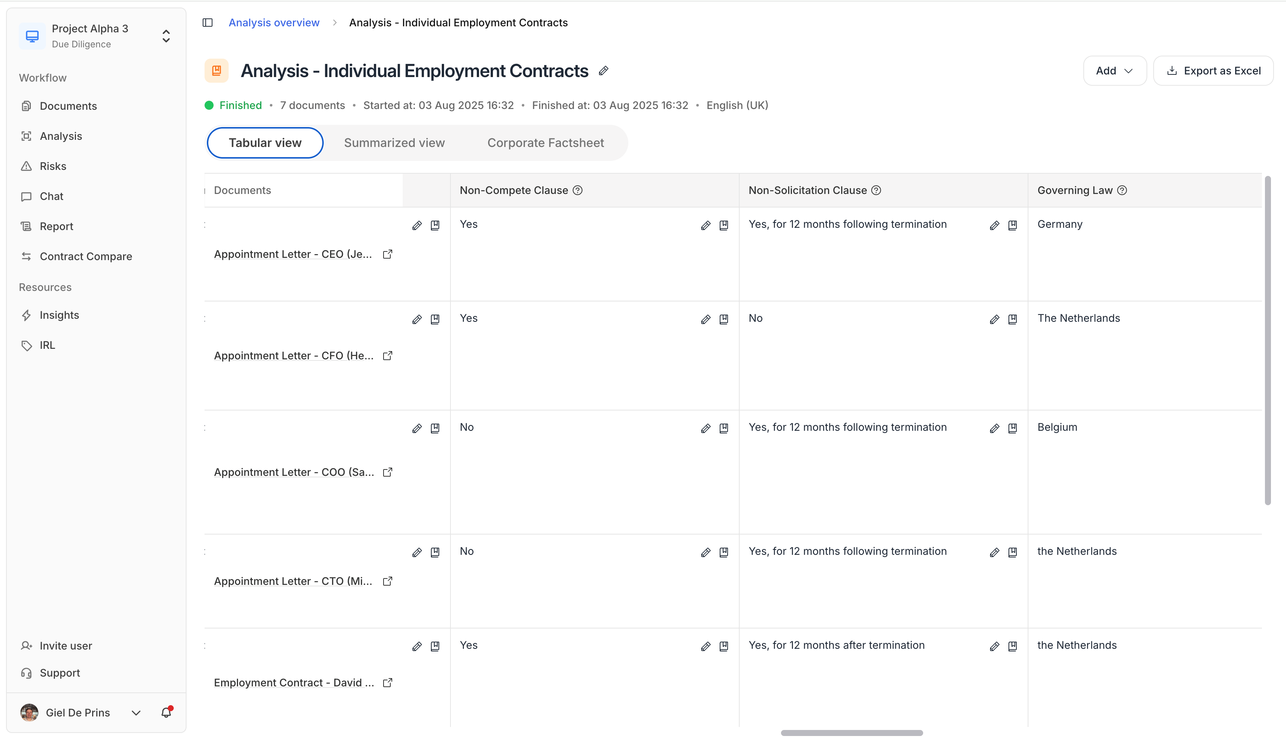
Task: Open CEO appointment letter external link icon
Action: [387, 254]
